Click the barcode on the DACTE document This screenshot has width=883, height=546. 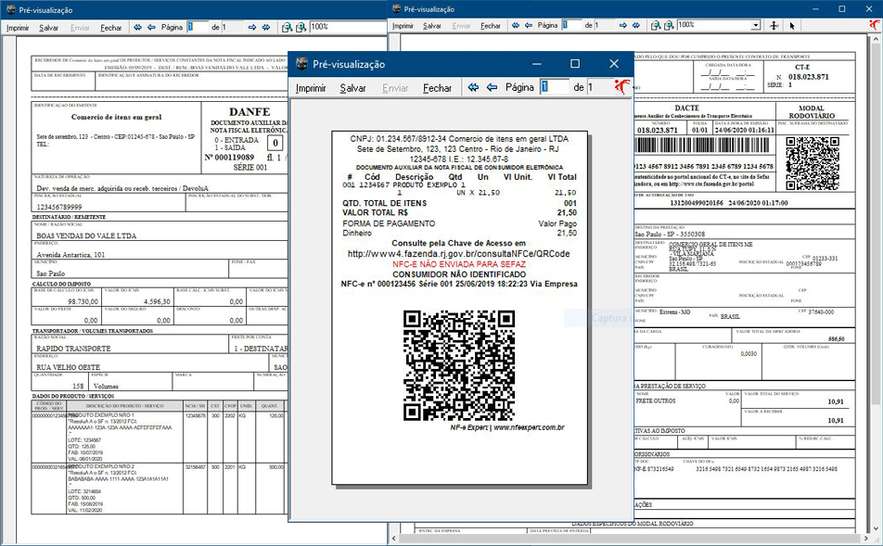[x=703, y=146]
